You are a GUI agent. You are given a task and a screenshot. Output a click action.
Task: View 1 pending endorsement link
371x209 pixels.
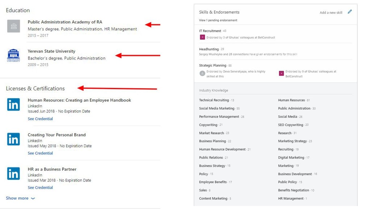218,20
